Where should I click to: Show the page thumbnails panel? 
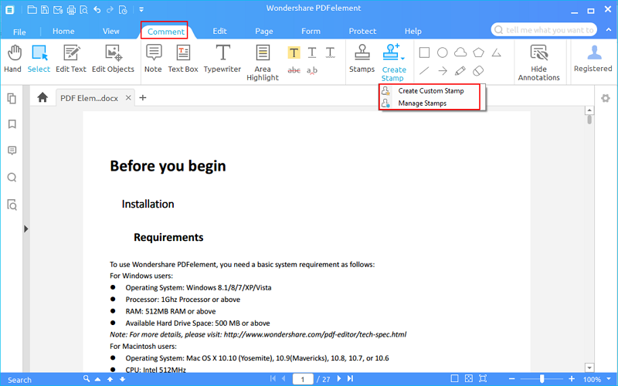point(12,99)
